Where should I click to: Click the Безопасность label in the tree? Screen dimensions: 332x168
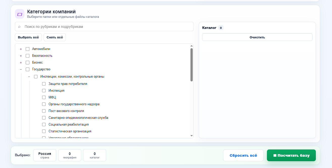point(42,56)
